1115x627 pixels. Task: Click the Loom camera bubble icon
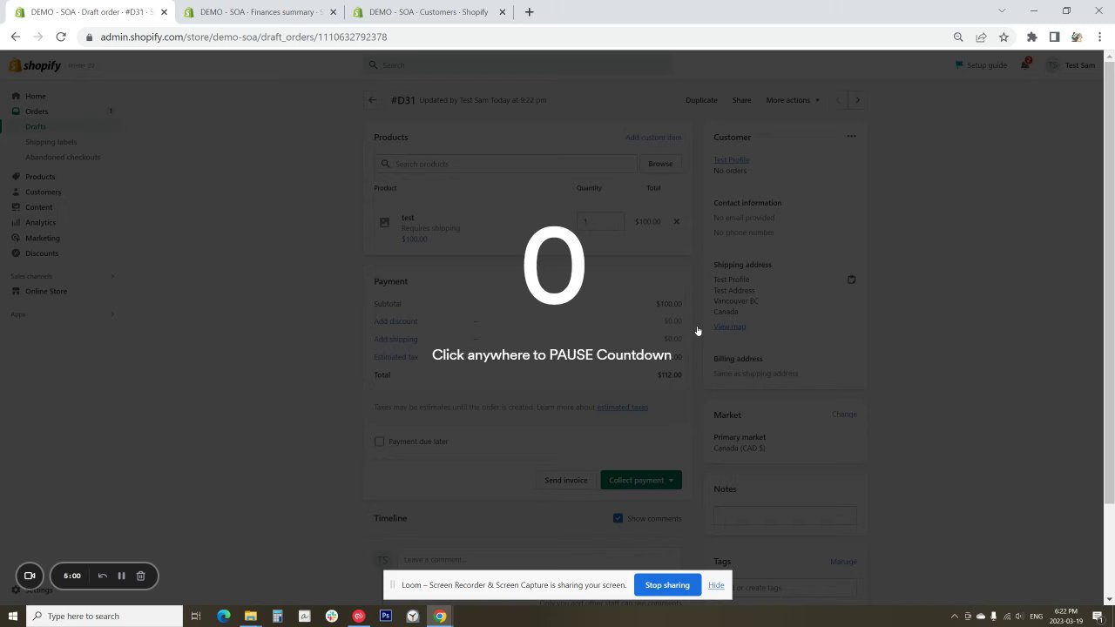(30, 576)
